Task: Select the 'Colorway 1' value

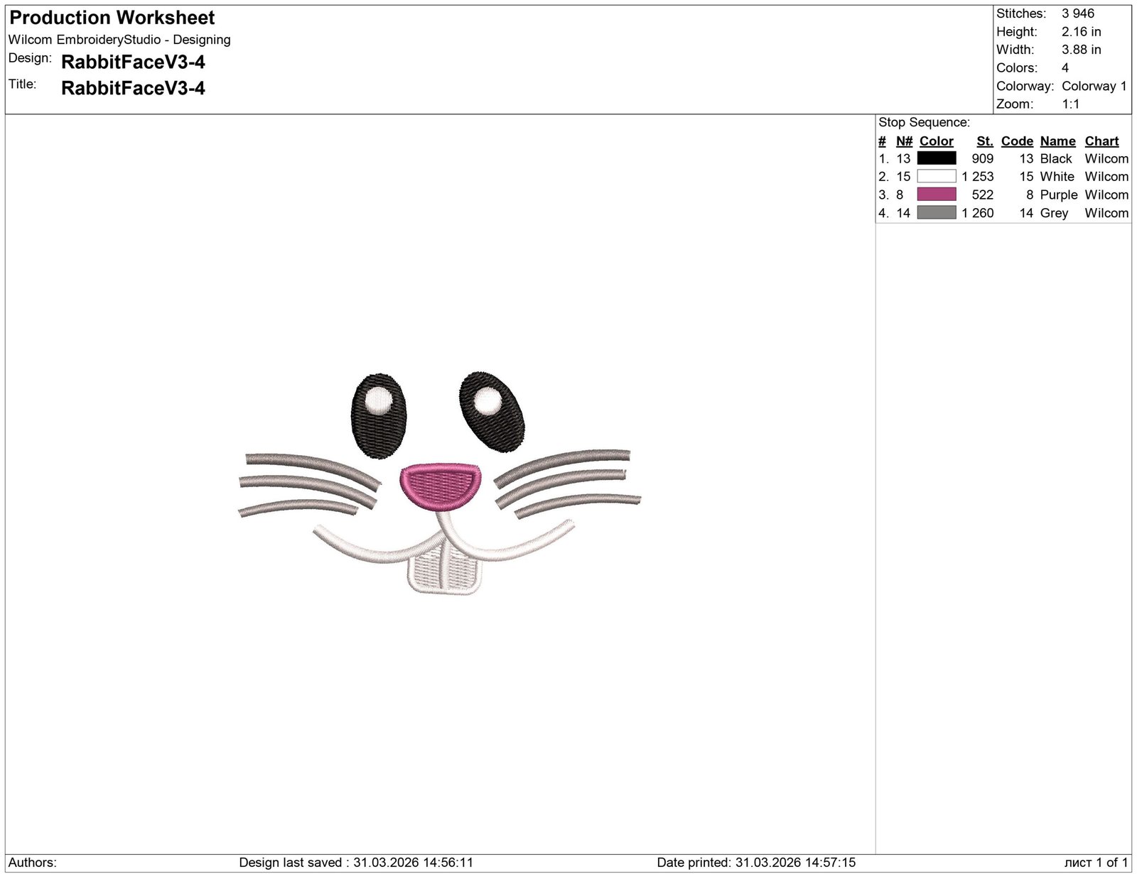Action: pyautogui.click(x=1095, y=86)
